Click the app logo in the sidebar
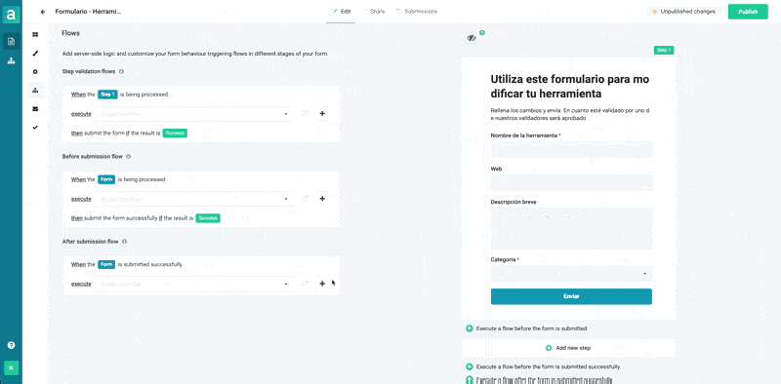This screenshot has width=781, height=384. pyautogui.click(x=11, y=15)
